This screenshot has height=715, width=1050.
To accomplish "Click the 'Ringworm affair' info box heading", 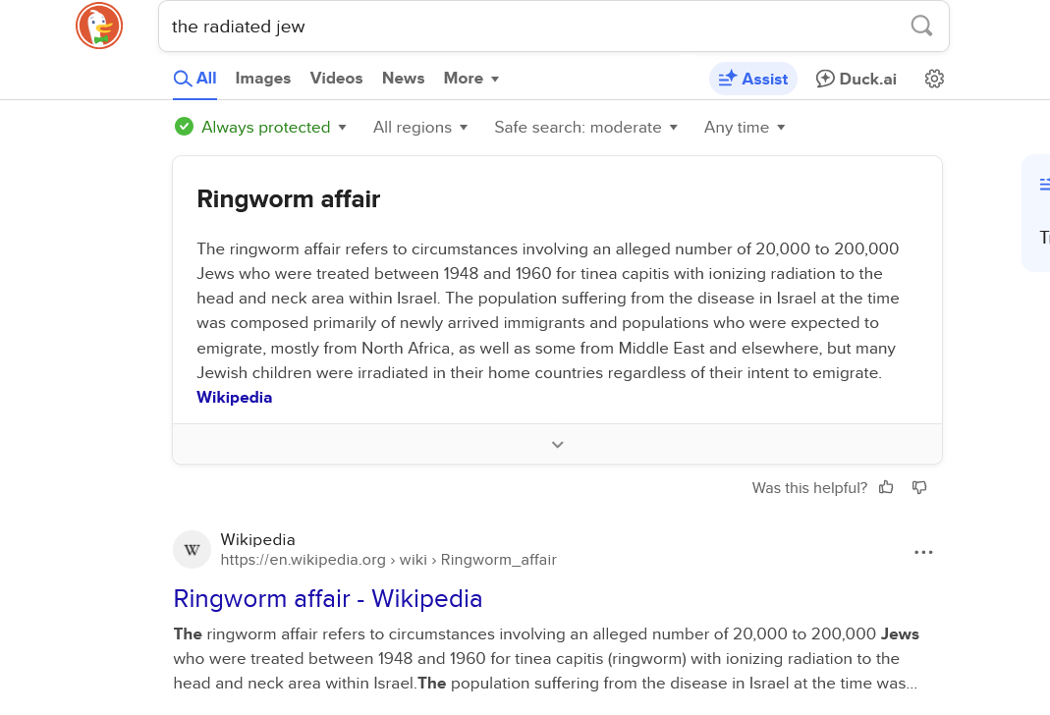I will click(x=289, y=198).
